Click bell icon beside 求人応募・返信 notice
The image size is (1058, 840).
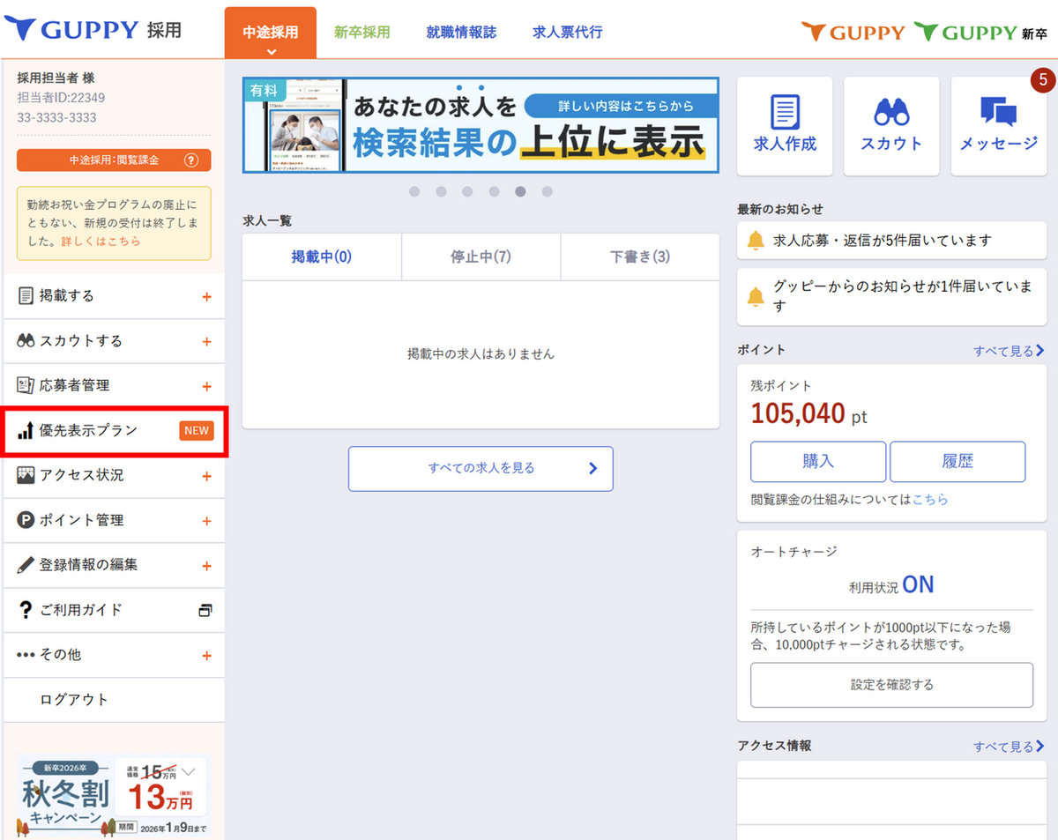[756, 241]
